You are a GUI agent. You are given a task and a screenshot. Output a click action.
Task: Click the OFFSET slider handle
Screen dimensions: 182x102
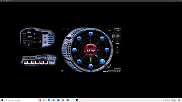point(28,45)
